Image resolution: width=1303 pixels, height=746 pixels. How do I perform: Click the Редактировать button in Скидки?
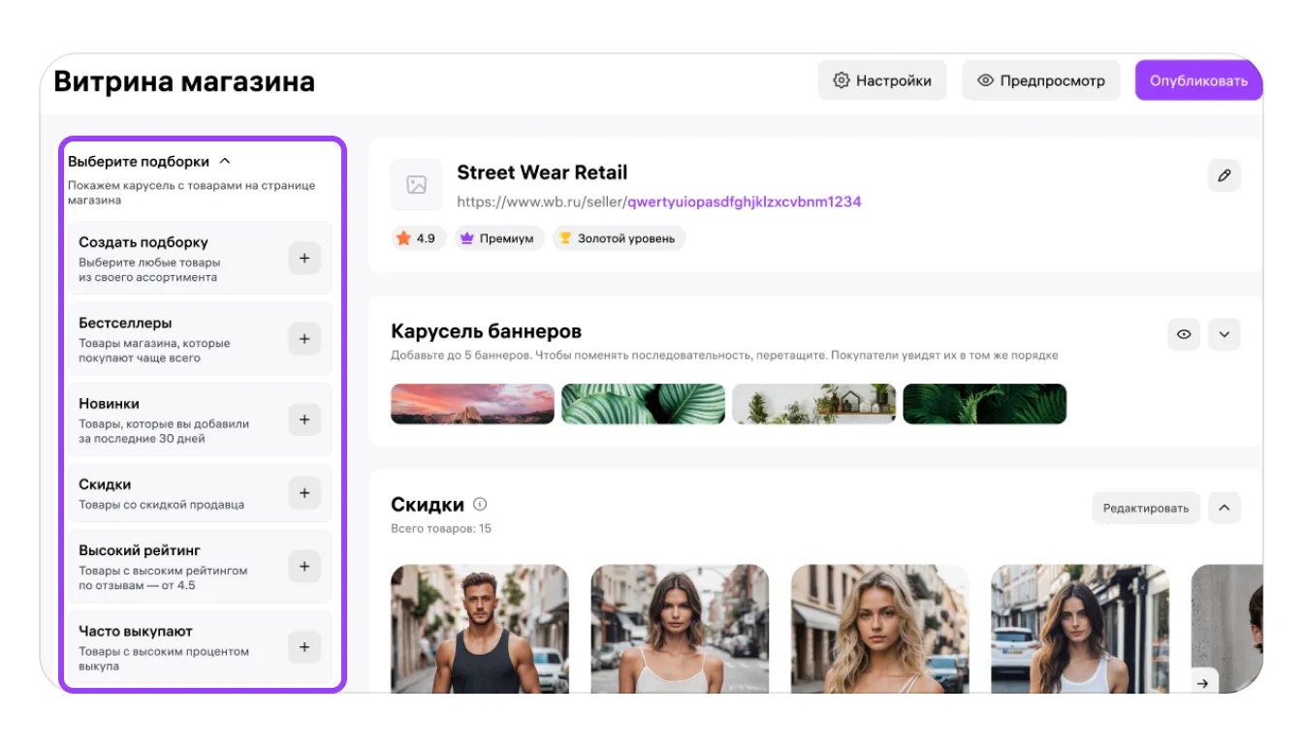1145,508
